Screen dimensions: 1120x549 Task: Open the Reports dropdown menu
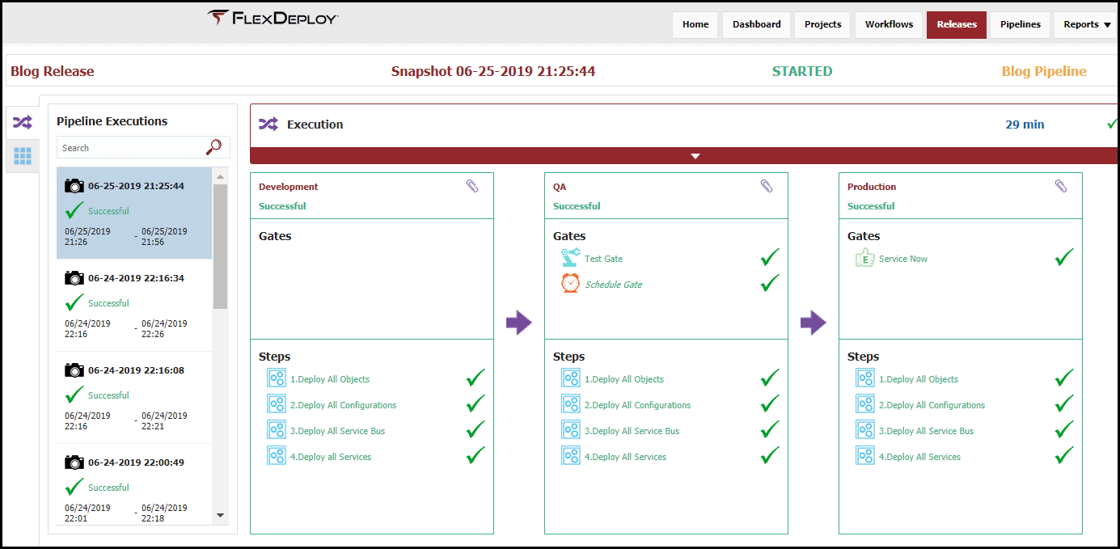click(x=1086, y=24)
